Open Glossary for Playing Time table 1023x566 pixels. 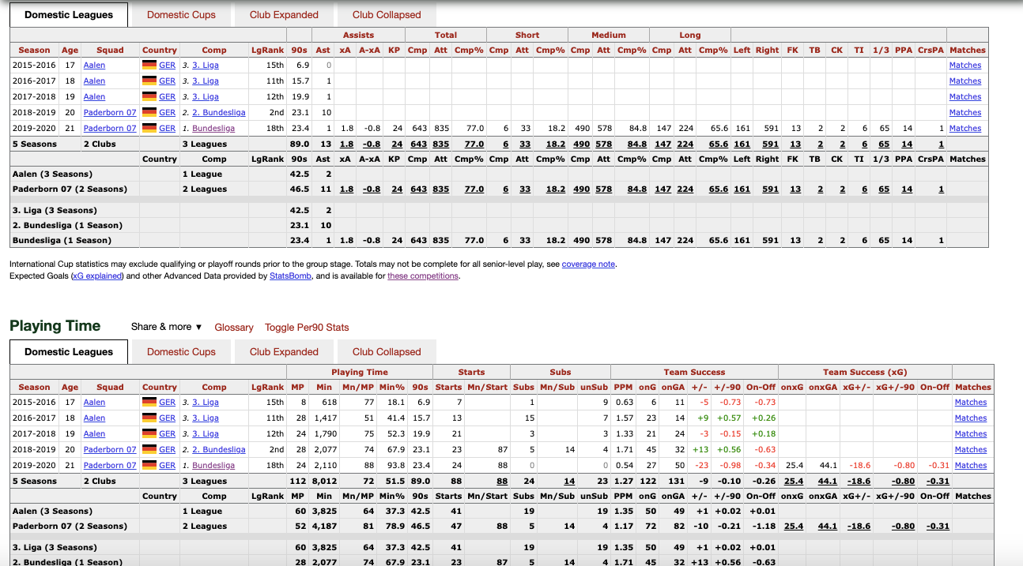click(234, 327)
